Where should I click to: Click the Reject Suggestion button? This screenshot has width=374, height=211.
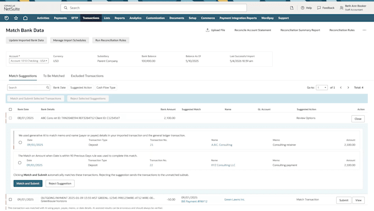tap(60, 183)
